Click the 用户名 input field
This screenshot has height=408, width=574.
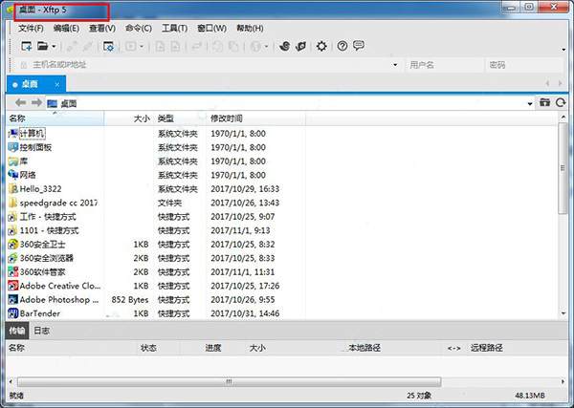pyautogui.click(x=445, y=65)
